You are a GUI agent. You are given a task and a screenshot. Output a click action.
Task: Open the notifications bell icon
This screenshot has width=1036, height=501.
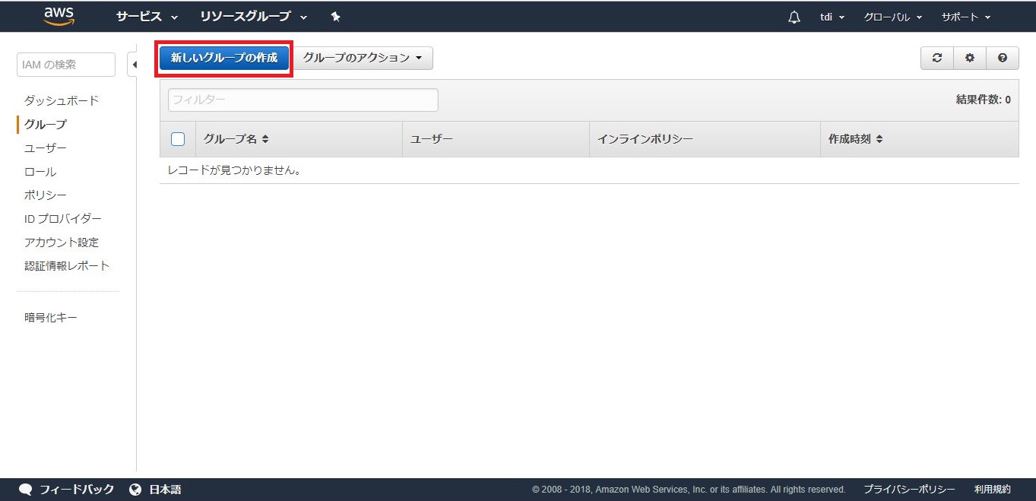pos(794,17)
